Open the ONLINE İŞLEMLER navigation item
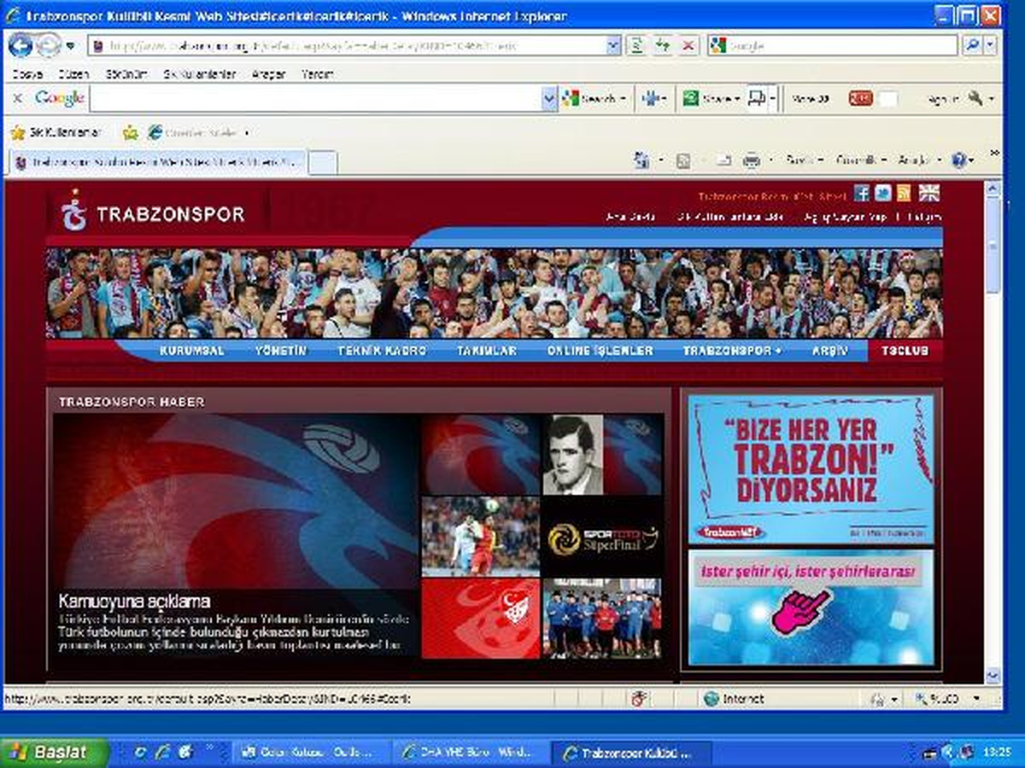This screenshot has width=1025, height=768. pos(600,351)
